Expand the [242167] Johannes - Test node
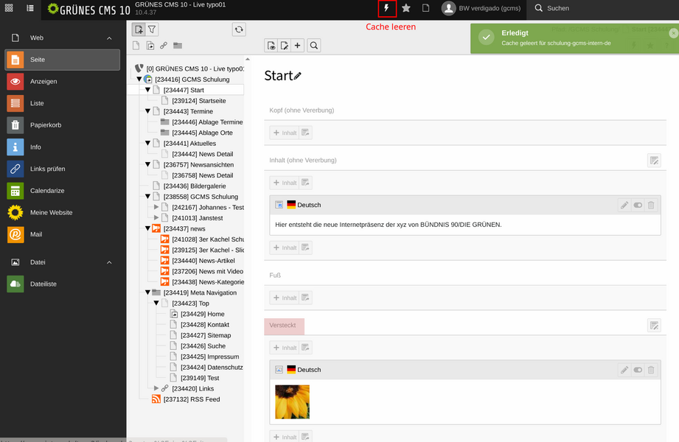Image resolution: width=679 pixels, height=442 pixels. click(x=156, y=207)
